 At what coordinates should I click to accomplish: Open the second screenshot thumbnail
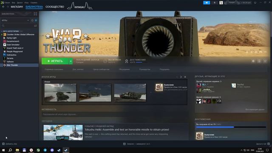(95, 93)
